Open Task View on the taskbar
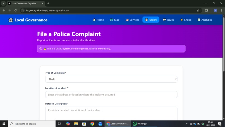 coord(59,124)
